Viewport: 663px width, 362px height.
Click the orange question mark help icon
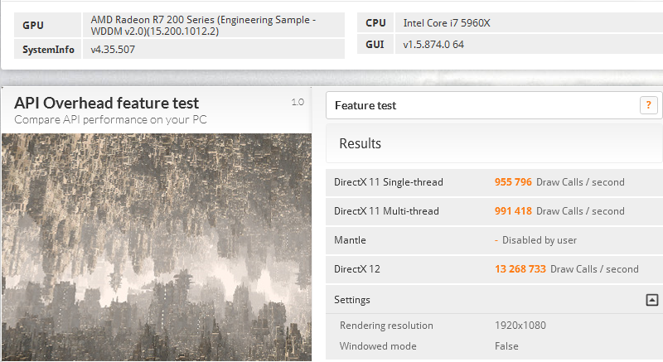tap(648, 105)
